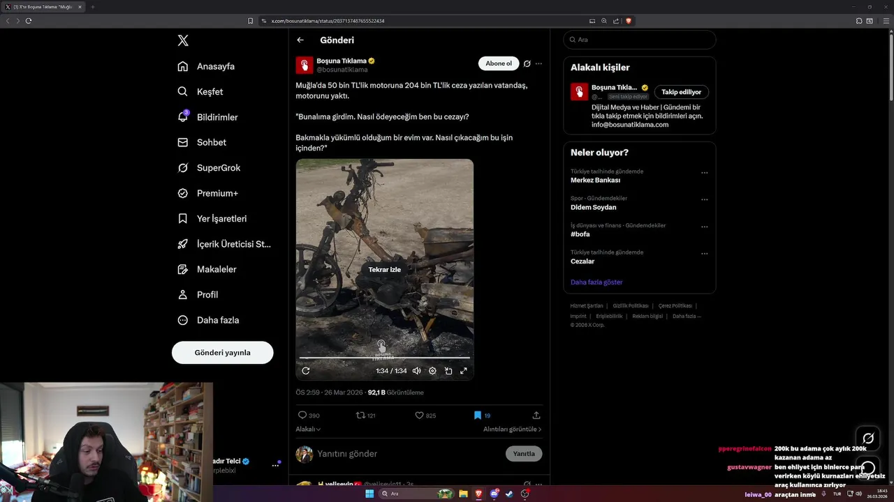
Task: Go to Anasayfa in sidebar
Action: click(x=206, y=66)
